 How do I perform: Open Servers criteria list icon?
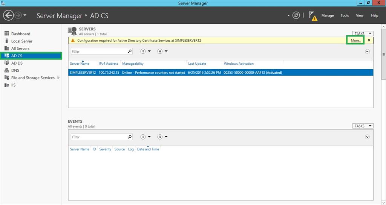[x=143, y=51]
